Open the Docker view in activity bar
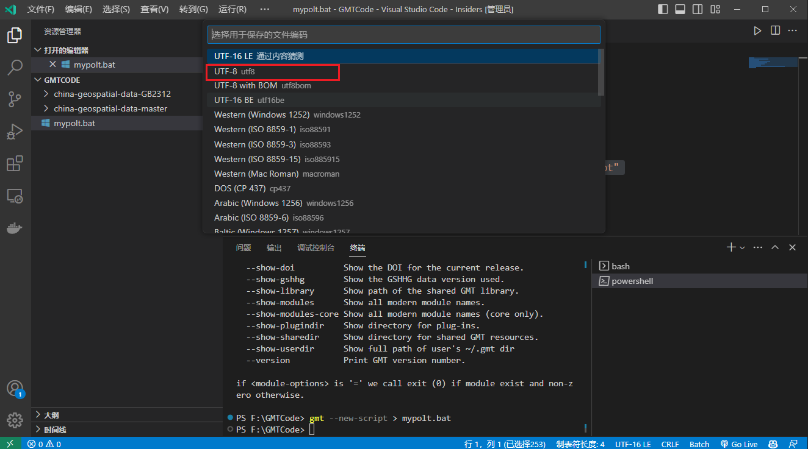Viewport: 808px width, 449px height. [15, 228]
